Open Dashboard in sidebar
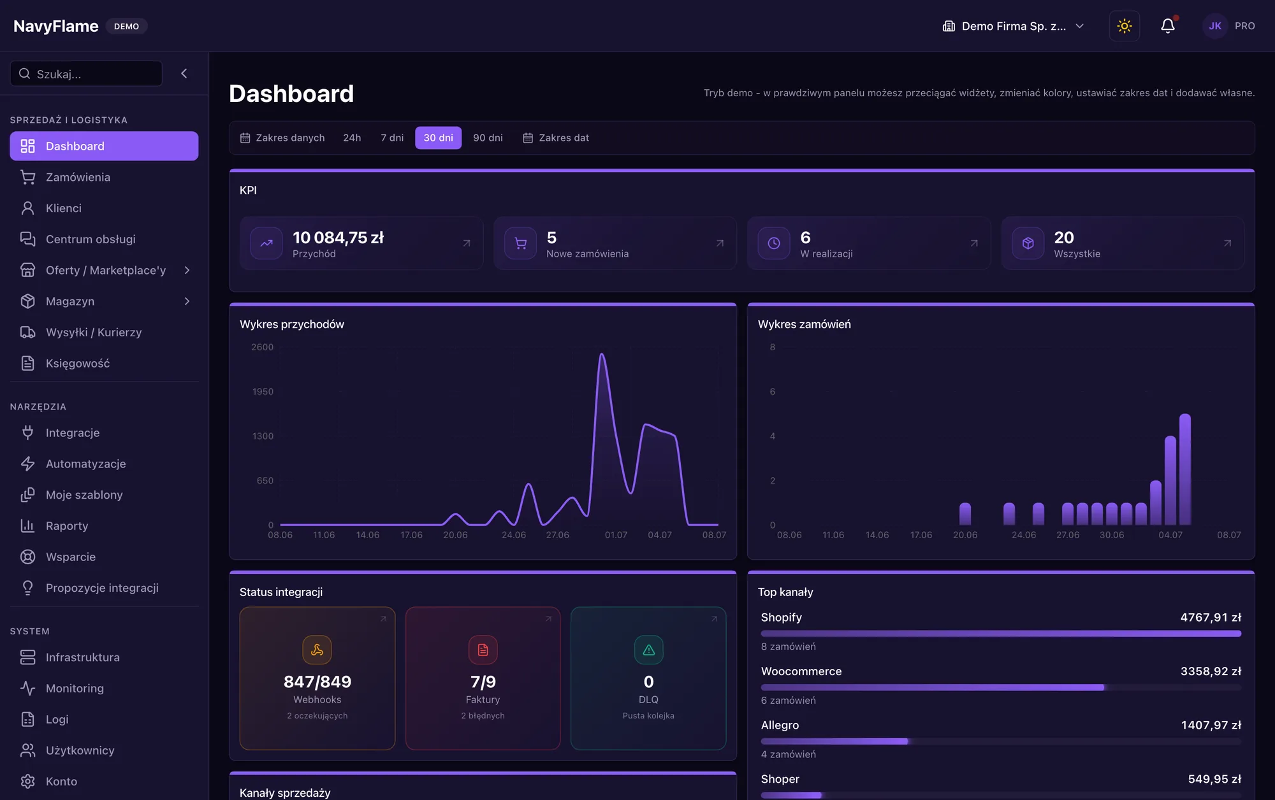The height and width of the screenshot is (800, 1275). tap(104, 146)
